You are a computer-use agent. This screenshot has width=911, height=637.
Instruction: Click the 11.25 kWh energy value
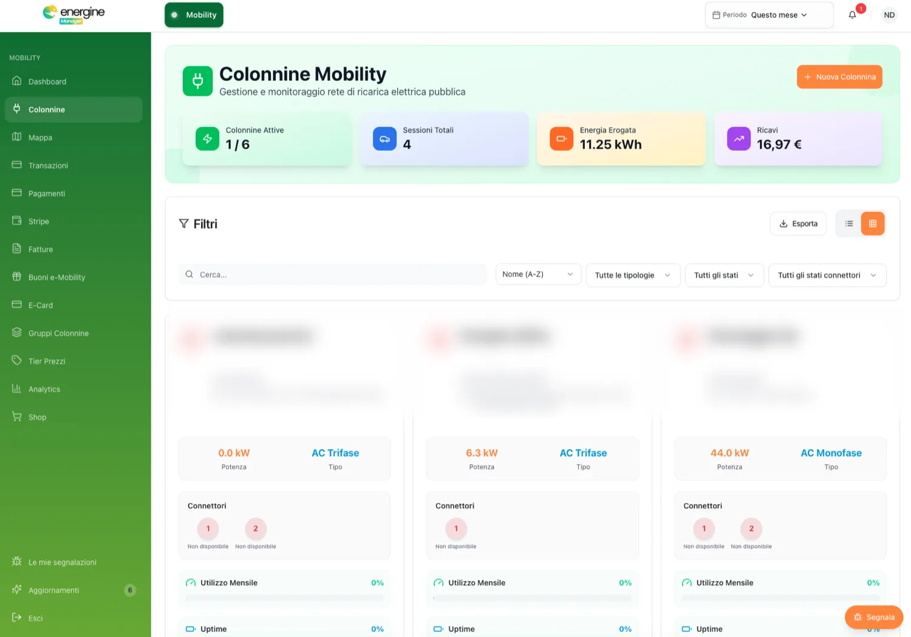(610, 145)
